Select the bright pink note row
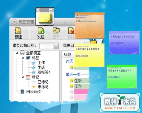The width and height of the screenshot is (142, 113). 81,92
